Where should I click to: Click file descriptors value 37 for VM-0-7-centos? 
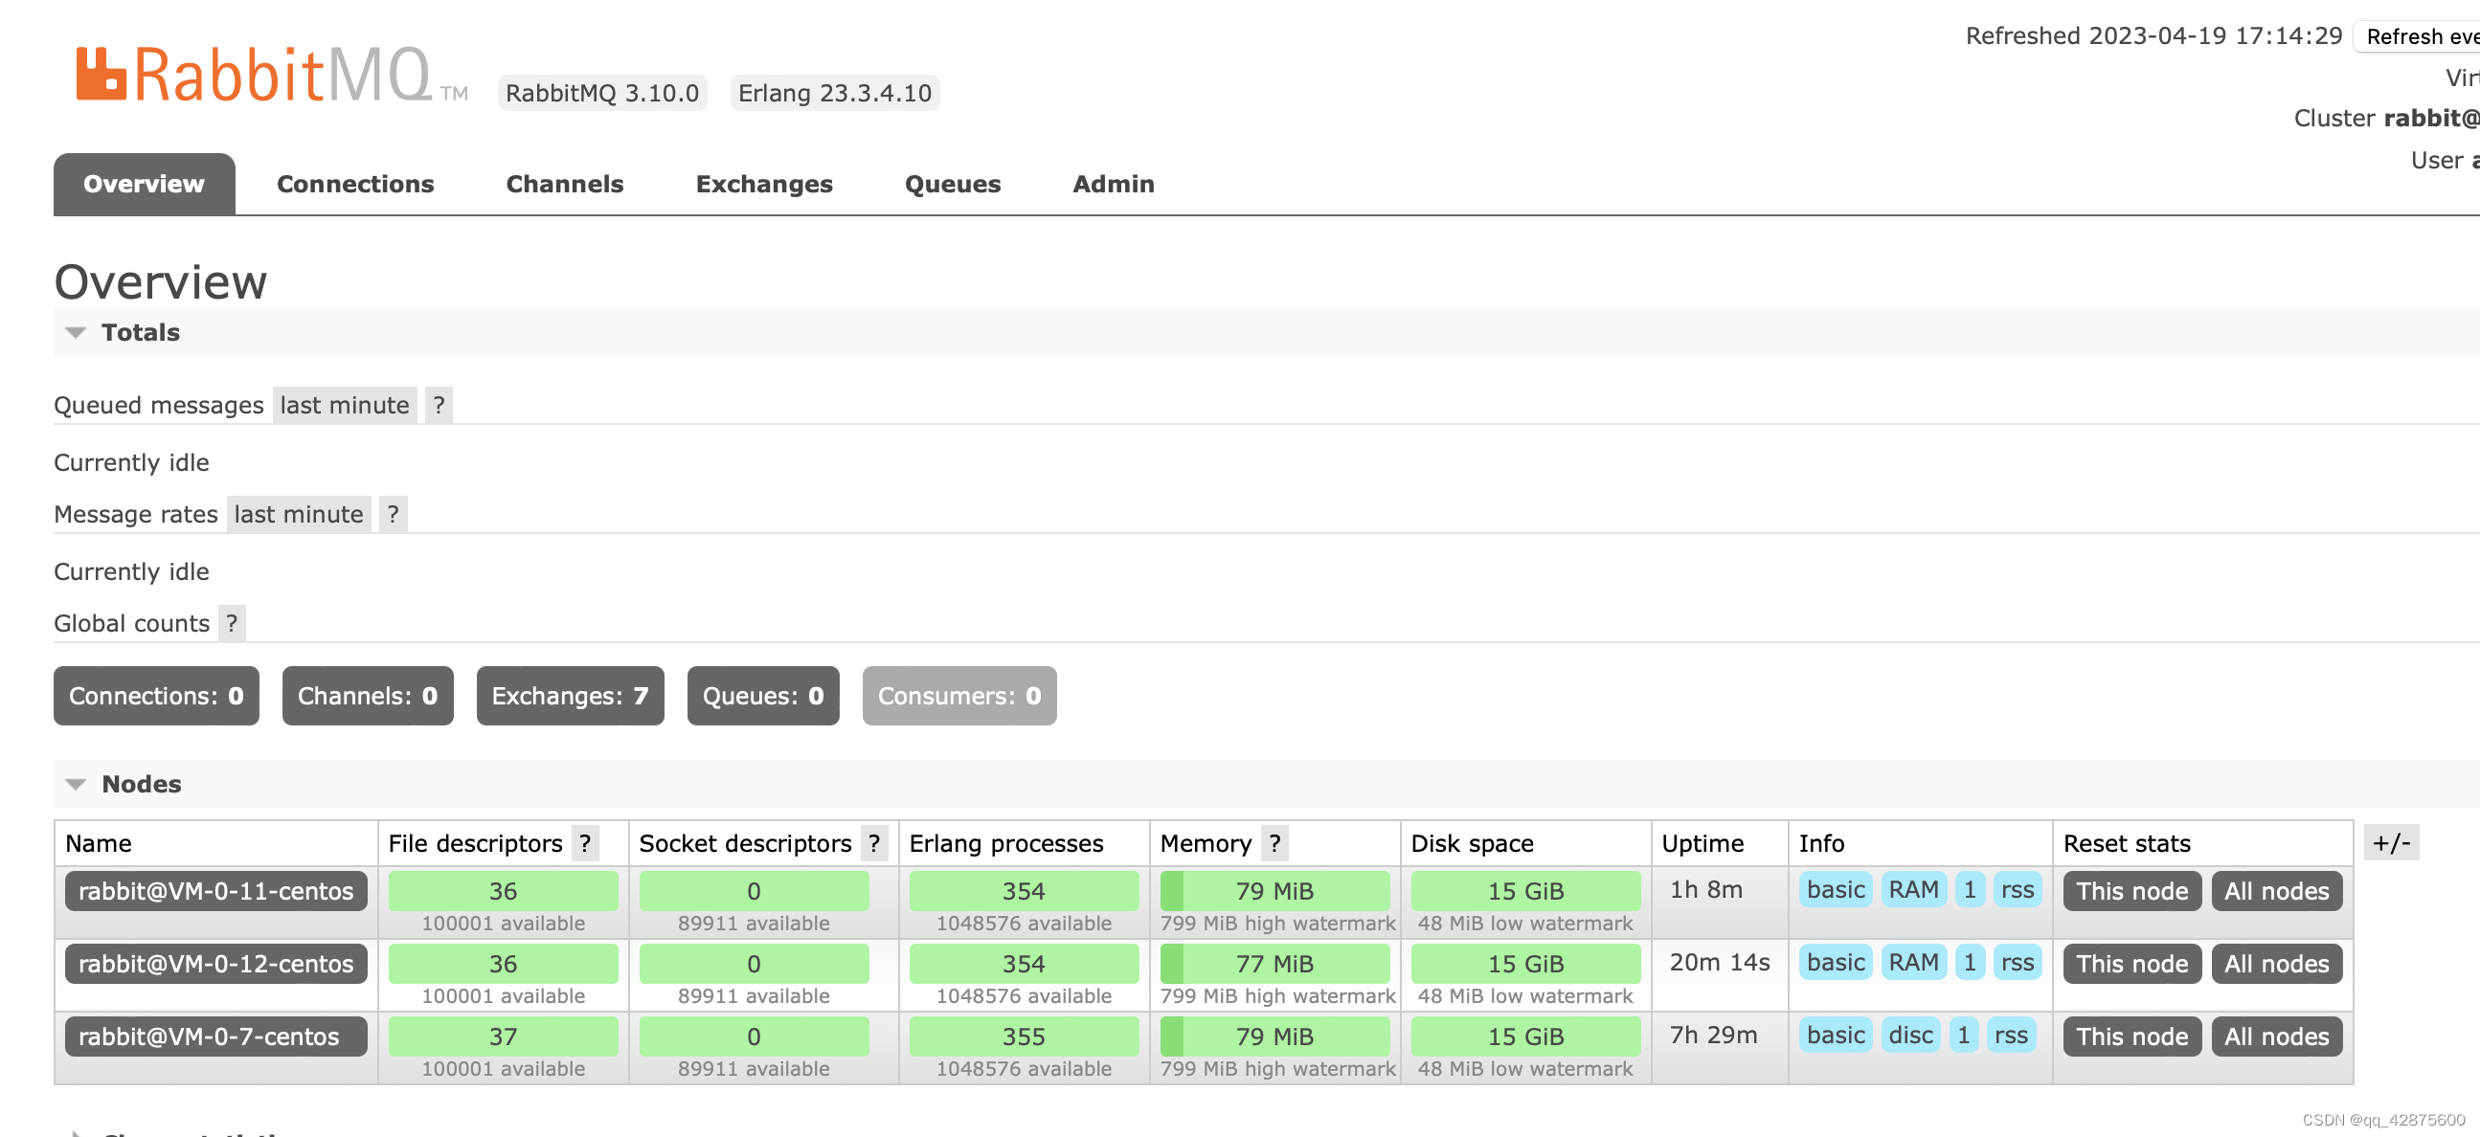[x=504, y=1037]
